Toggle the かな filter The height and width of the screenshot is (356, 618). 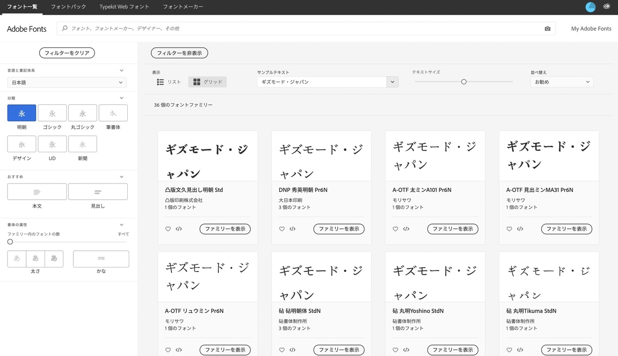[101, 259]
